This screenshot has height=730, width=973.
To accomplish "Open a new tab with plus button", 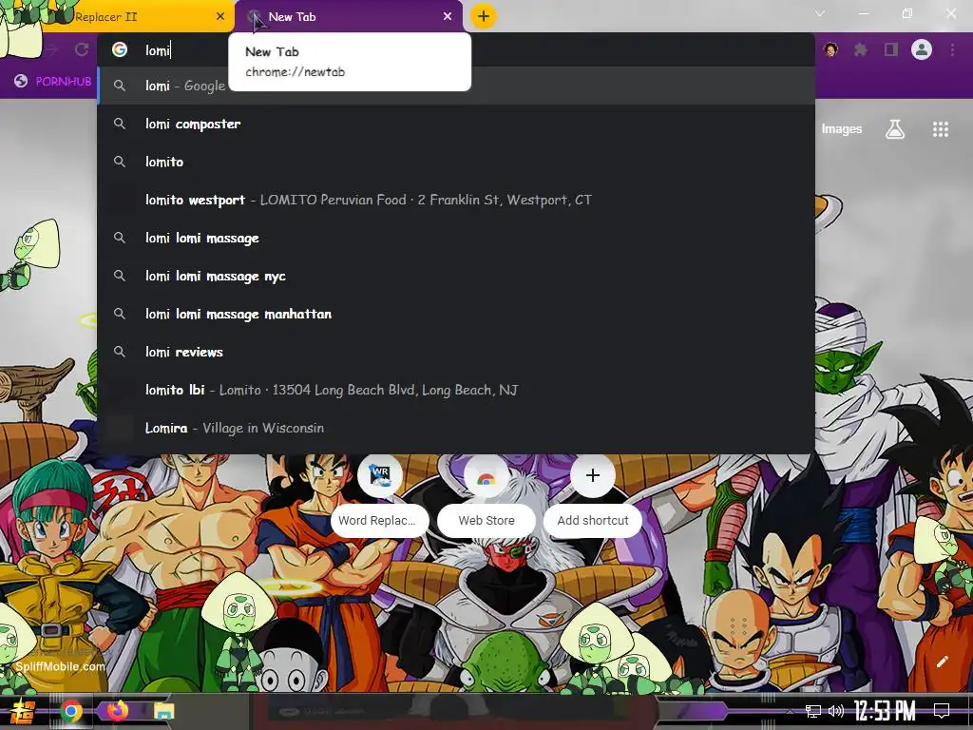I will click(484, 16).
